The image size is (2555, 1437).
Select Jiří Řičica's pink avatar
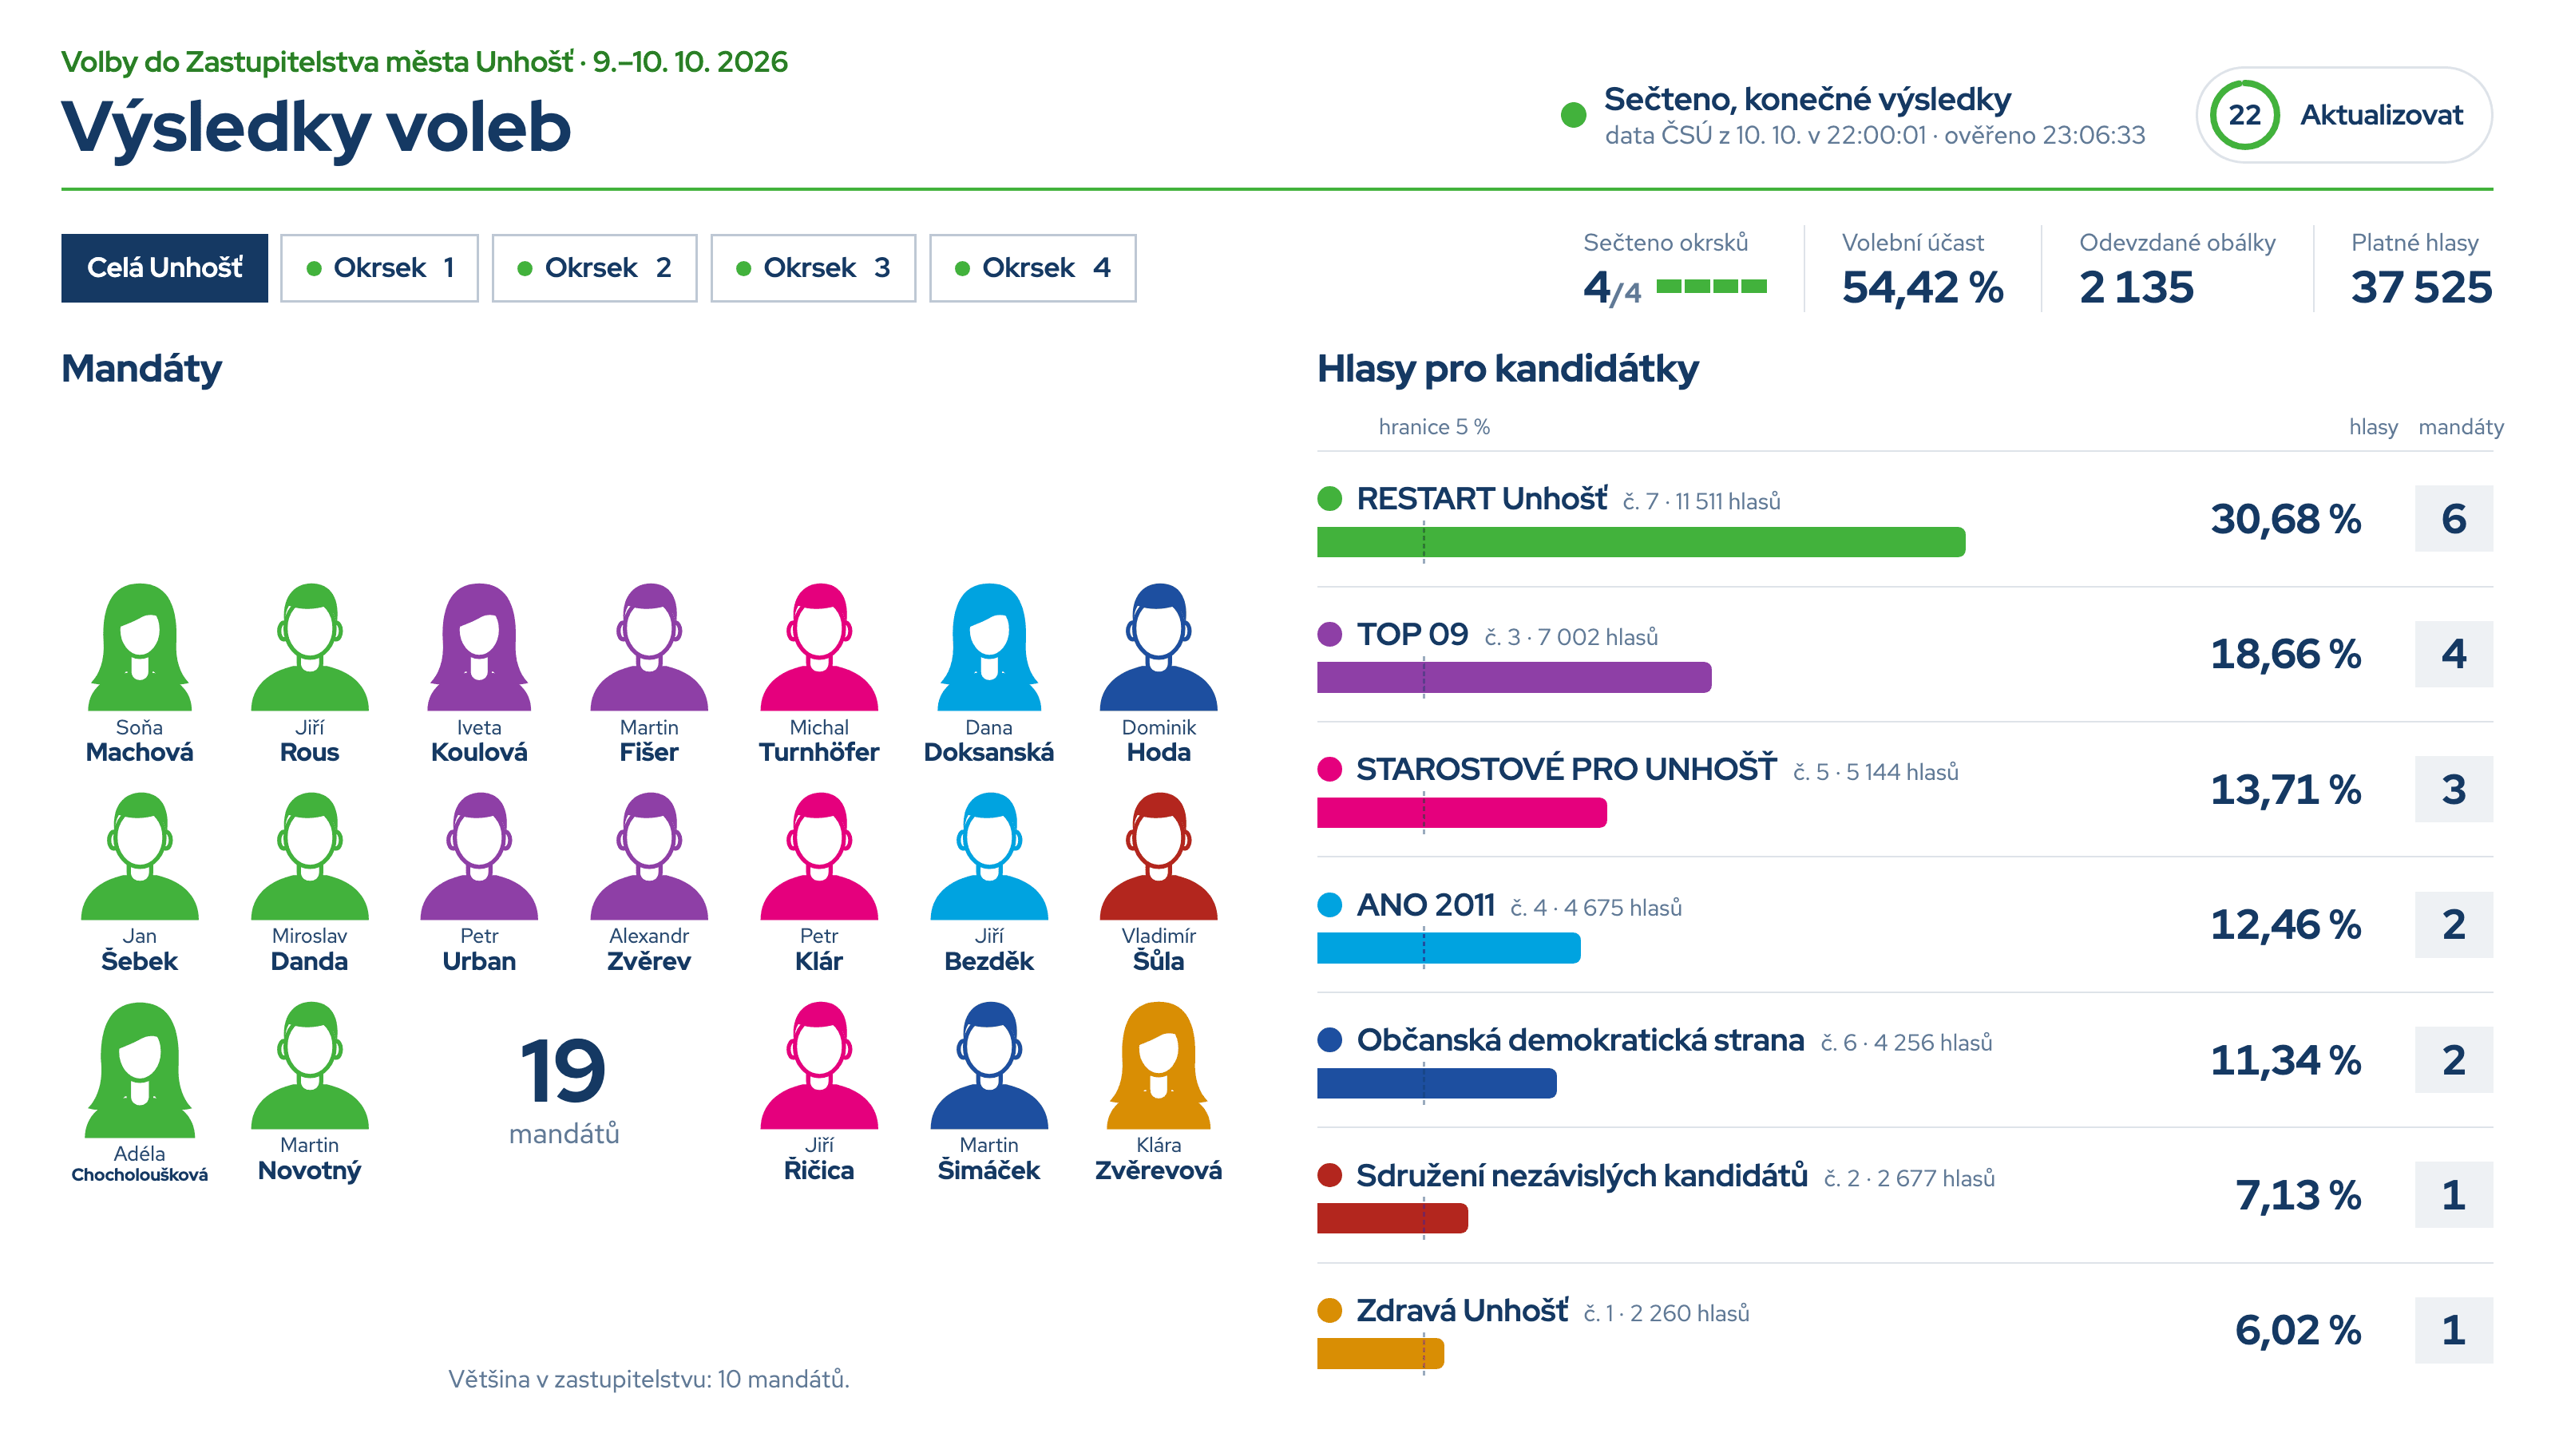[819, 1065]
